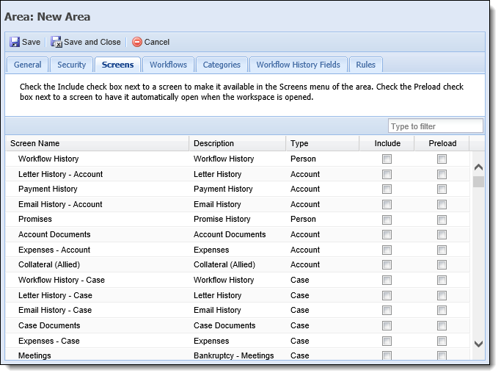Enable Include for Email History - Case

pos(387,311)
